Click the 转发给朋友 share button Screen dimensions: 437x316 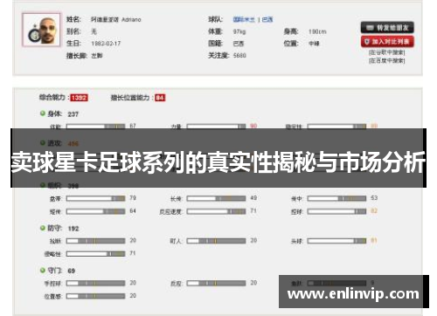pyautogui.click(x=387, y=28)
